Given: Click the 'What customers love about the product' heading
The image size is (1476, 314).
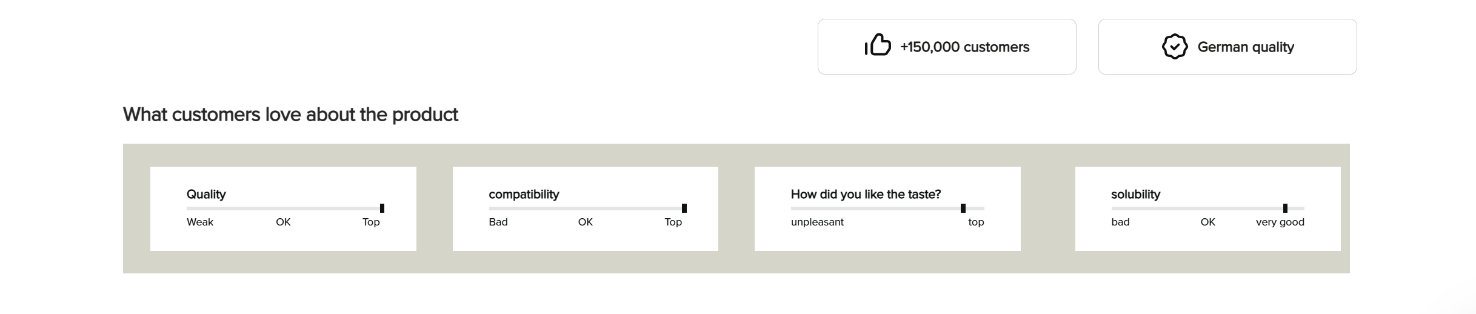Looking at the screenshot, I should [290, 115].
